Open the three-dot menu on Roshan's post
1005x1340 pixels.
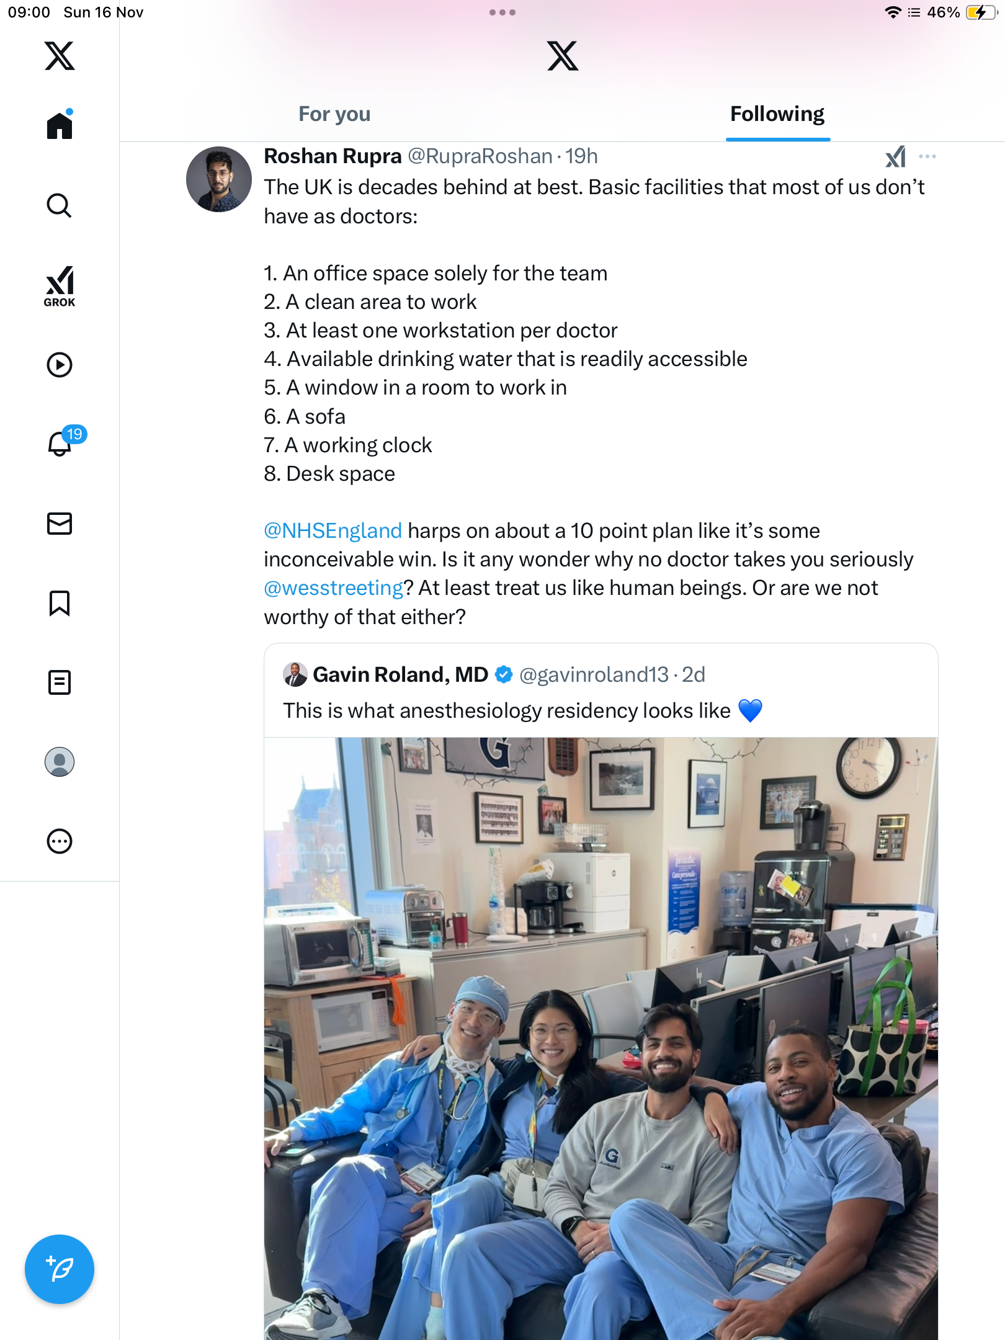pos(927,156)
